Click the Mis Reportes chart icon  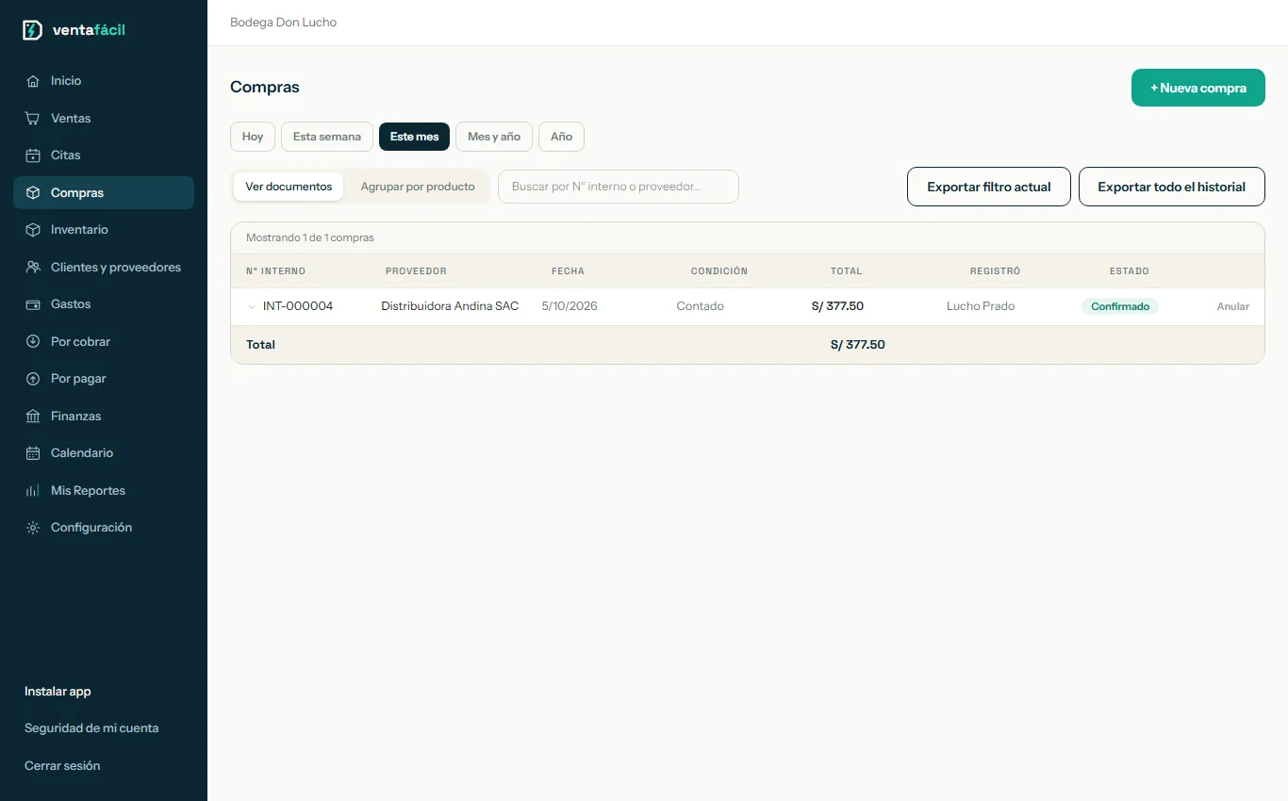(33, 491)
